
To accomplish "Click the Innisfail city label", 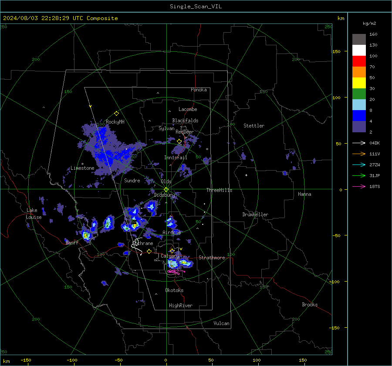I will (x=176, y=158).
